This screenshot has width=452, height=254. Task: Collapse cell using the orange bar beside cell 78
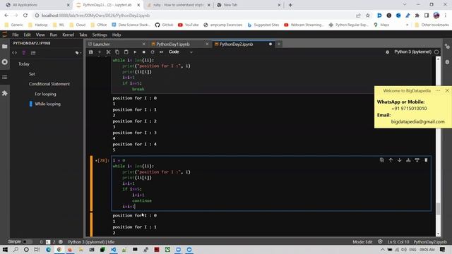[x=91, y=183]
